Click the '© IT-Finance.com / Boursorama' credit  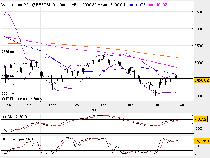pyautogui.click(x=27, y=99)
